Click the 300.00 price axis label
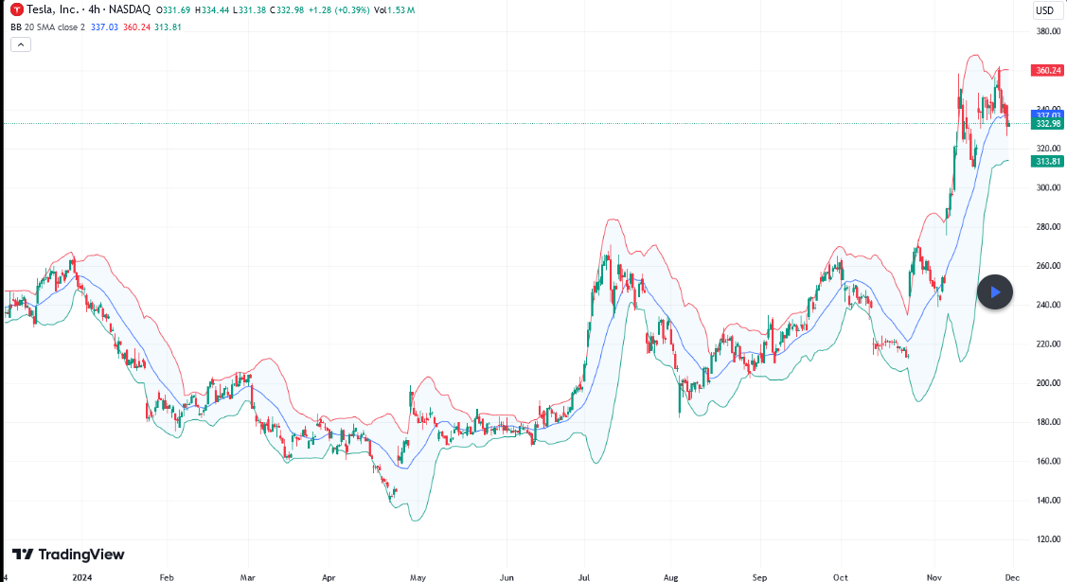1067x582 pixels. pyautogui.click(x=1048, y=187)
